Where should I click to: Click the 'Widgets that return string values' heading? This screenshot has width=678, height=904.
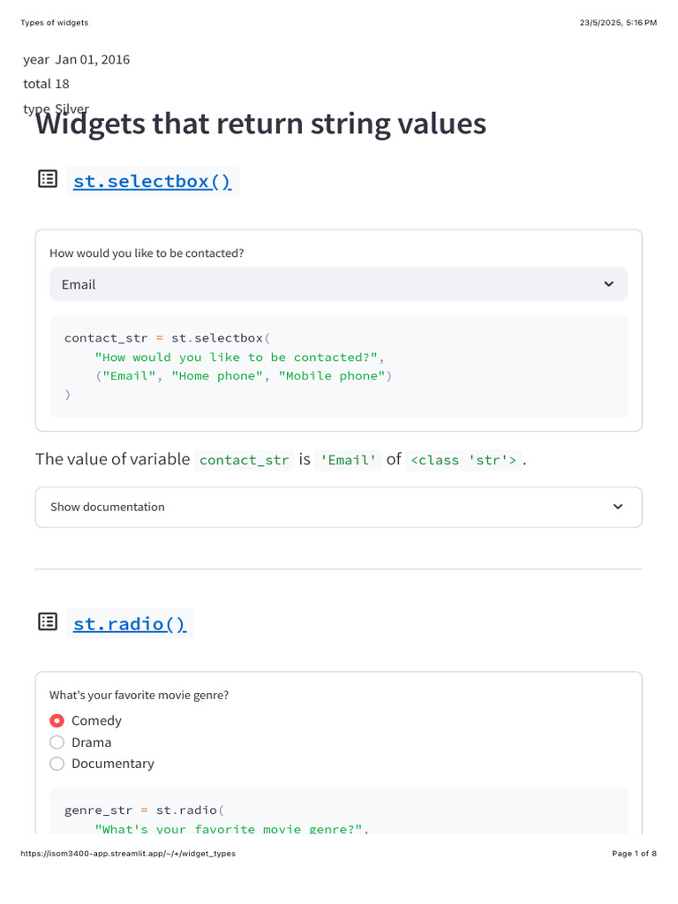pyautogui.click(x=260, y=124)
